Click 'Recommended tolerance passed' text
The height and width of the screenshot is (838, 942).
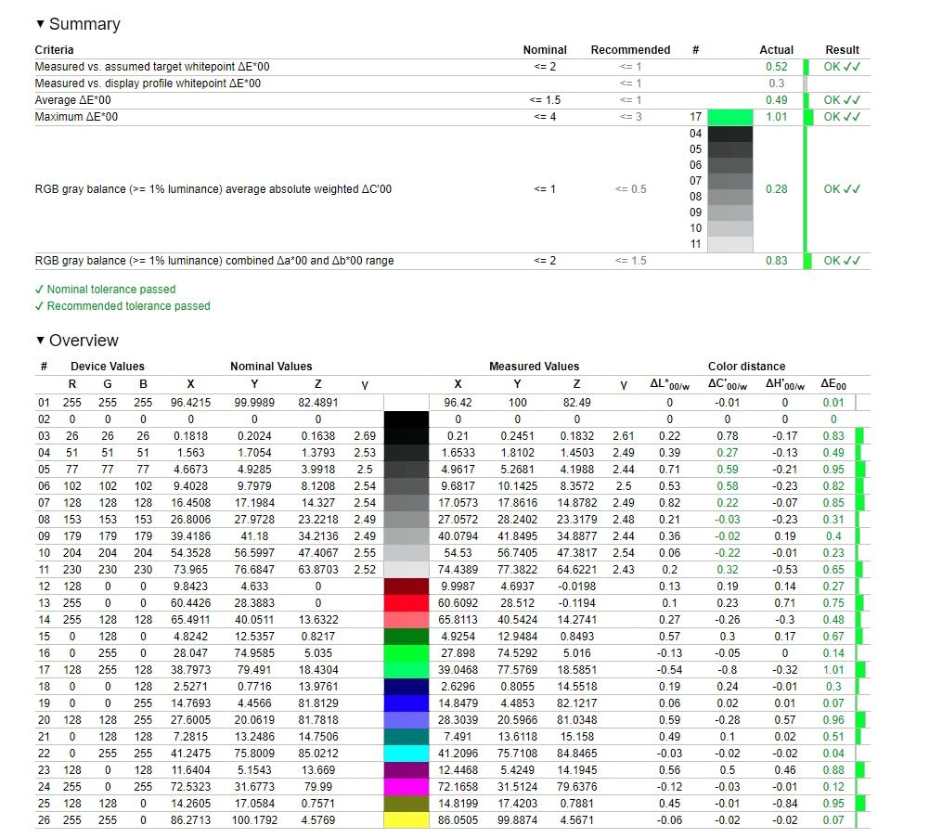click(129, 306)
